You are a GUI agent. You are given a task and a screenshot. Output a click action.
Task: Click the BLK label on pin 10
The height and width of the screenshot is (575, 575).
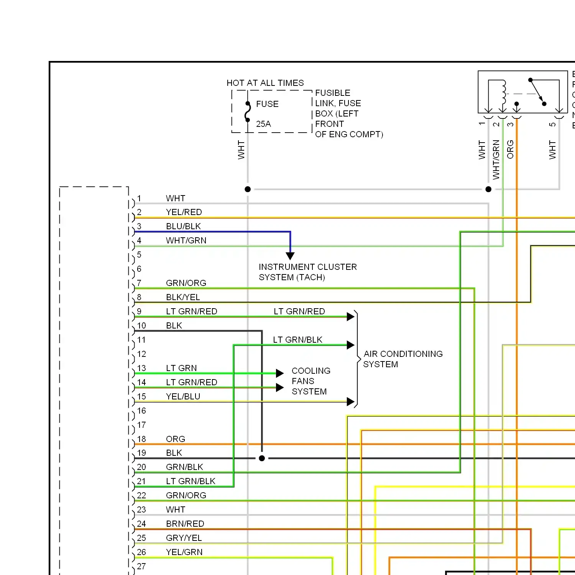click(174, 325)
